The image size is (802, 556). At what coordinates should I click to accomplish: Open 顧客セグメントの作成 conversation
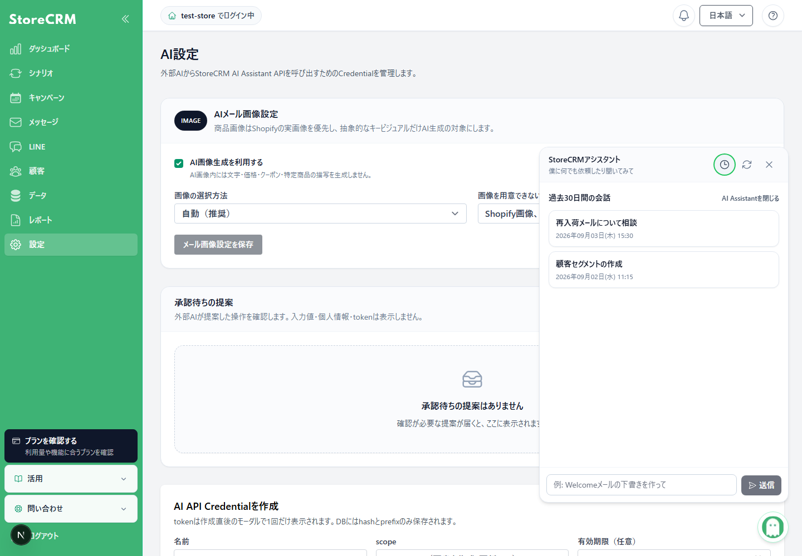(x=664, y=270)
